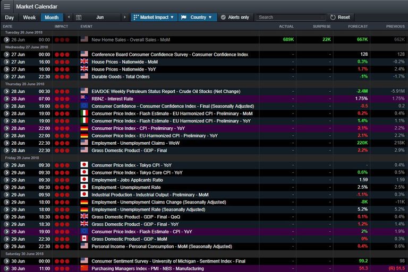Select Gross Domestic Product GDP Final US event
The width and height of the screenshot is (408, 272).
(x=129, y=151)
